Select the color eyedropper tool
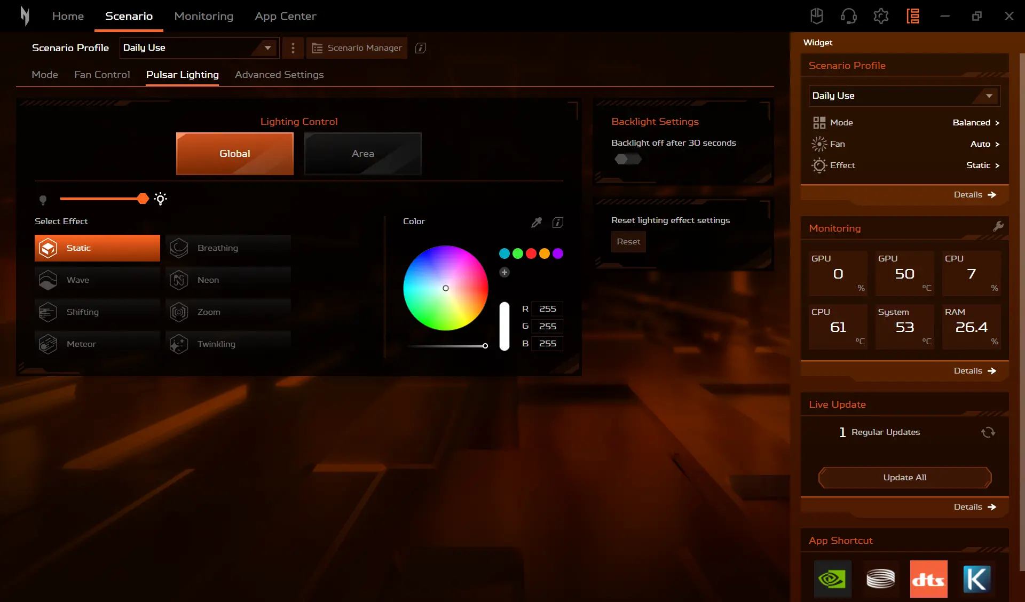 pyautogui.click(x=537, y=222)
